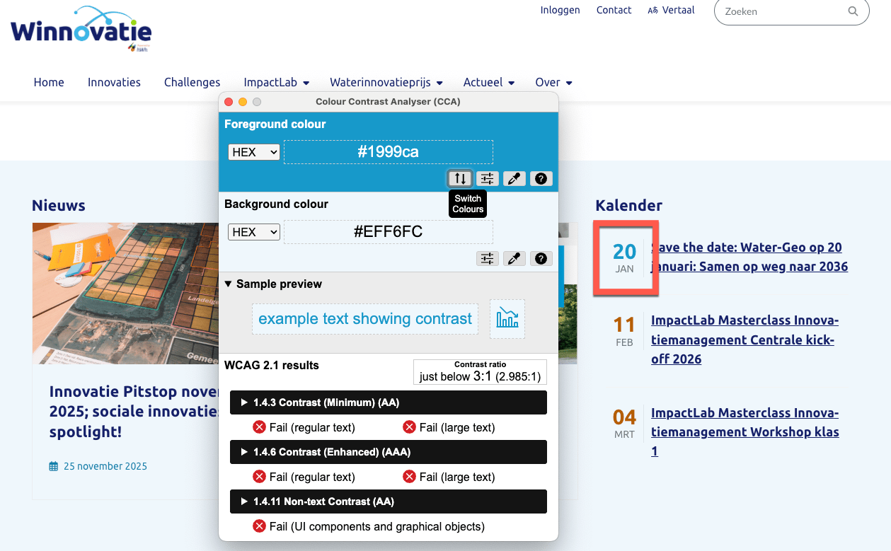
Task: Click the foreground hex value field #1999ca
Action: point(388,152)
